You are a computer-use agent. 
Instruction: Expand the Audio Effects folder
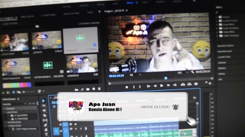(217, 24)
